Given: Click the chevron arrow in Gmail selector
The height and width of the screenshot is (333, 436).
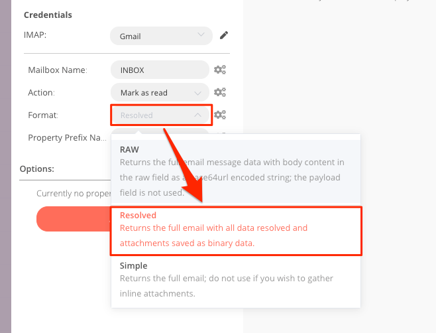Looking at the screenshot, I should [201, 34].
